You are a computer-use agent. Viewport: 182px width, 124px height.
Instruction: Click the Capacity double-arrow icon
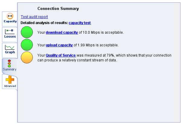[x=10, y=16]
